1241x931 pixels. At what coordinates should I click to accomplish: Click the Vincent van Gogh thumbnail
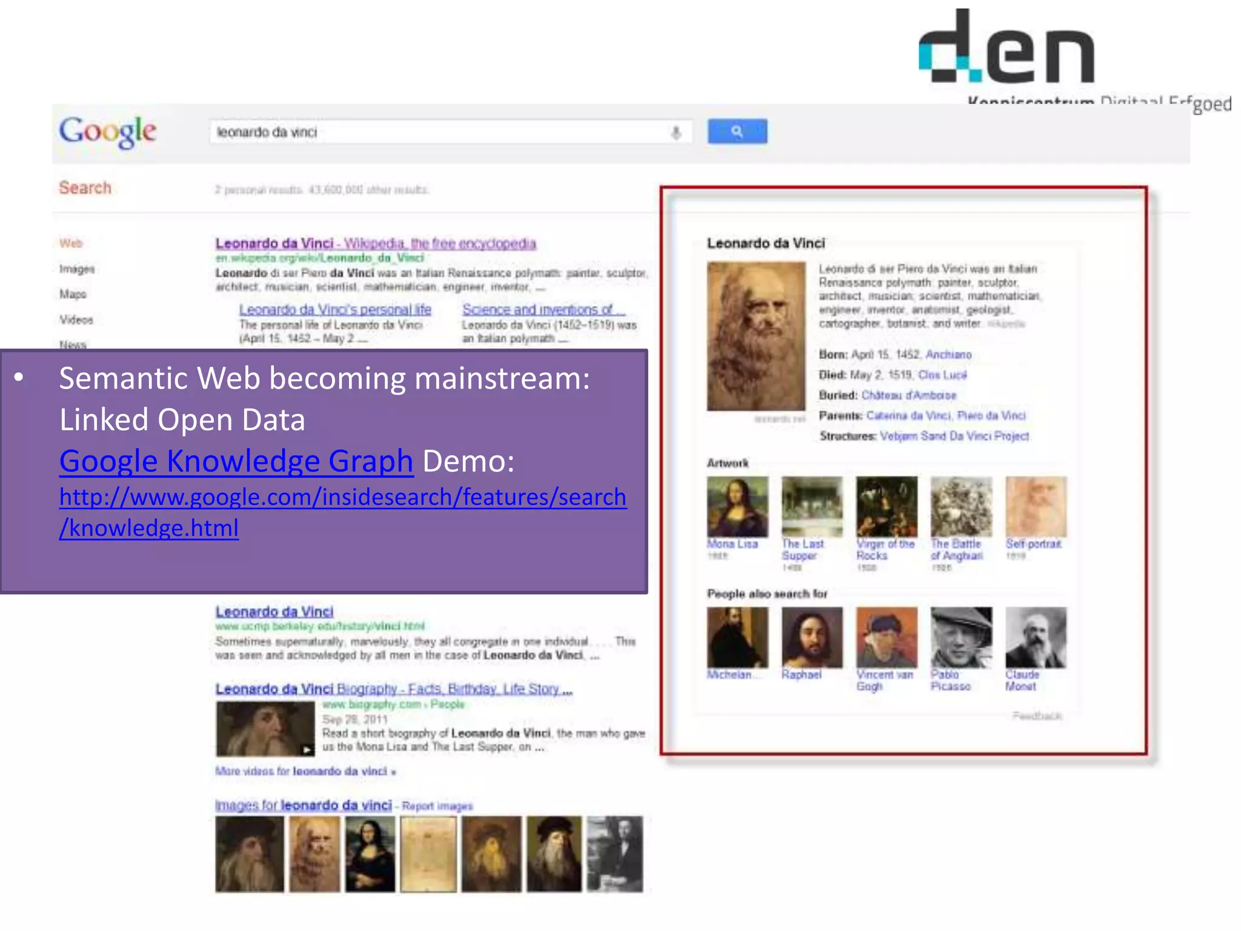[887, 638]
